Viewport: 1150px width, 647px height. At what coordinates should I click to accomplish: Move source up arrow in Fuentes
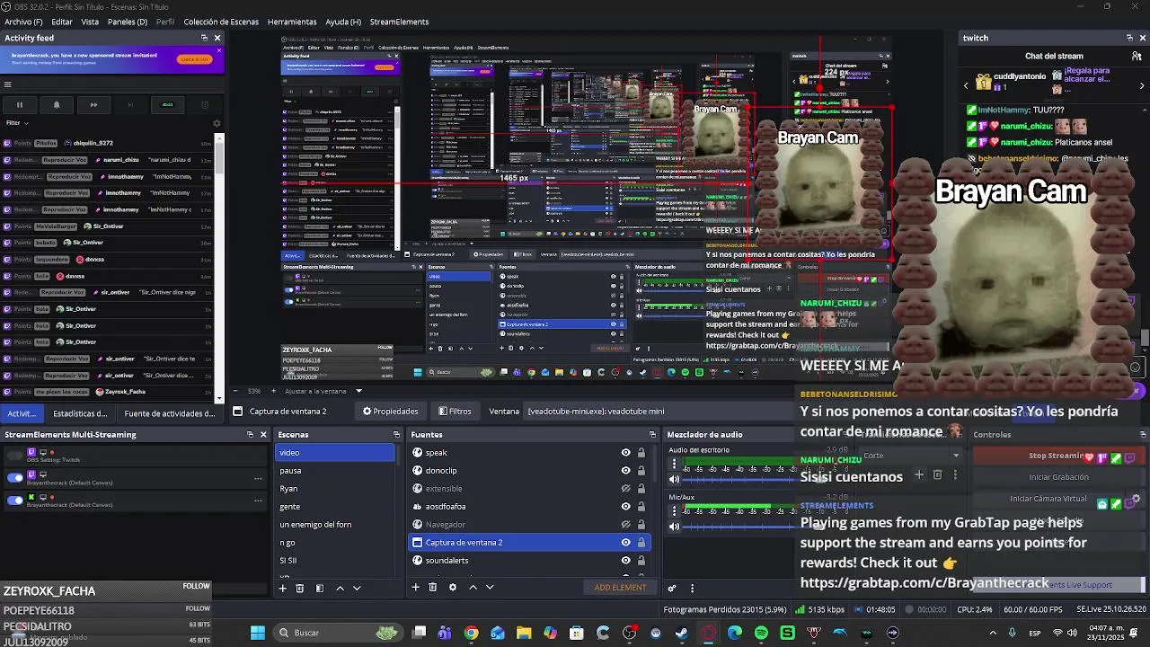tap(473, 587)
